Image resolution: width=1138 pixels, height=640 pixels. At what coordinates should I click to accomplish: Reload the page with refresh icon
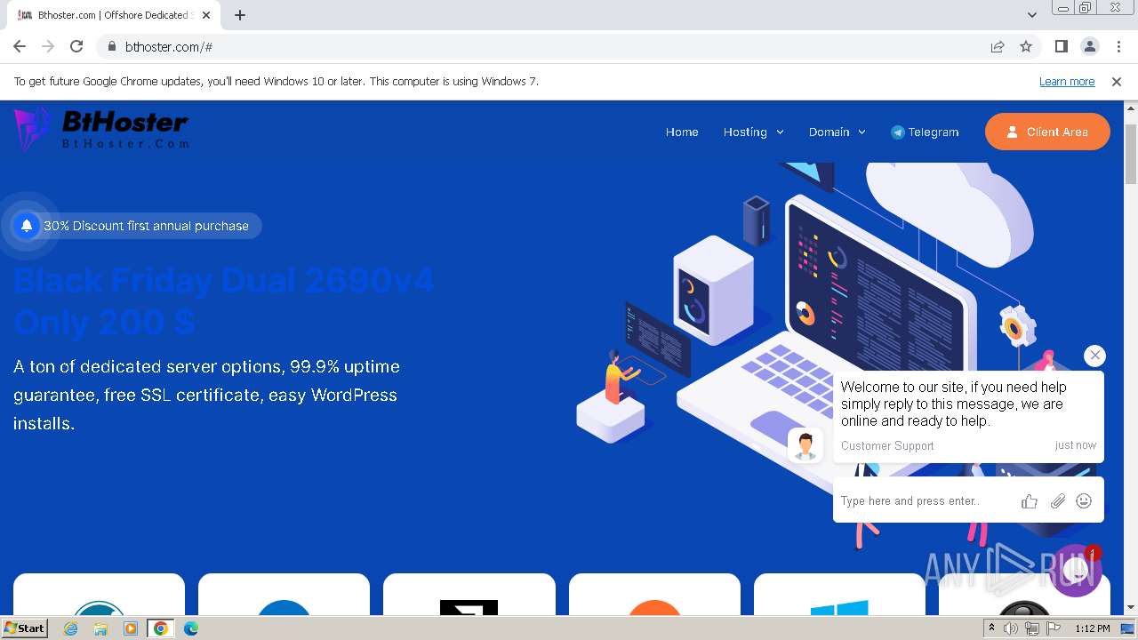pyautogui.click(x=76, y=46)
